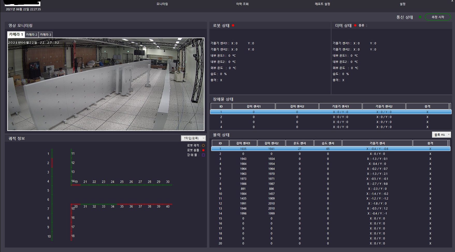Click 온도 센서 column header
Screen dimensions: 455x252
click(300, 143)
